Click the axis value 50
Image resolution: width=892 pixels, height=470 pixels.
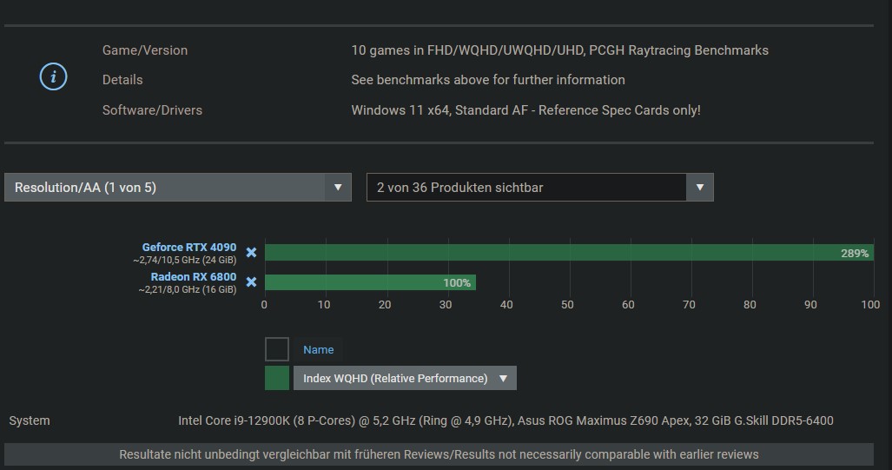[567, 305]
